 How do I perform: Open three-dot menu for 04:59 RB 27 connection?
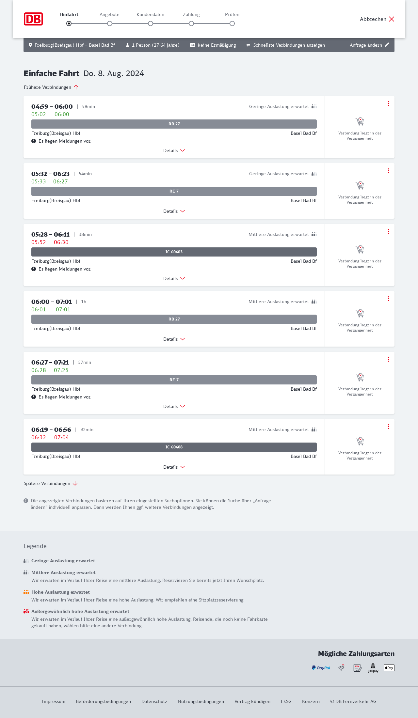388,103
